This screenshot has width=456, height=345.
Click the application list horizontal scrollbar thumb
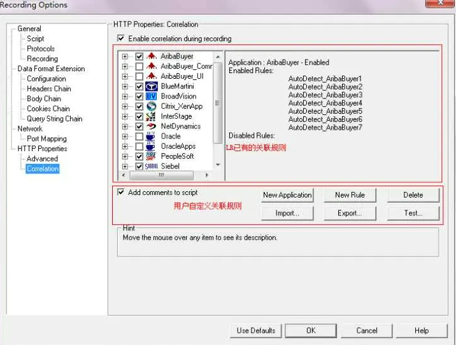click(161, 175)
